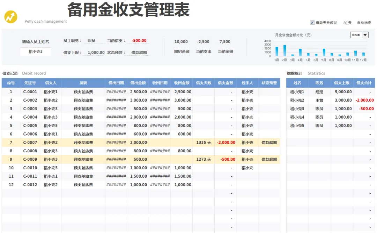Select the 职务 statistics header
Viewport: 377px width, 233px height.
319,83
